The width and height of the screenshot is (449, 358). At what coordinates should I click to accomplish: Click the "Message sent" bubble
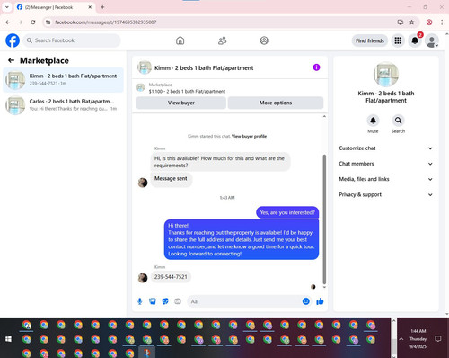[171, 179]
